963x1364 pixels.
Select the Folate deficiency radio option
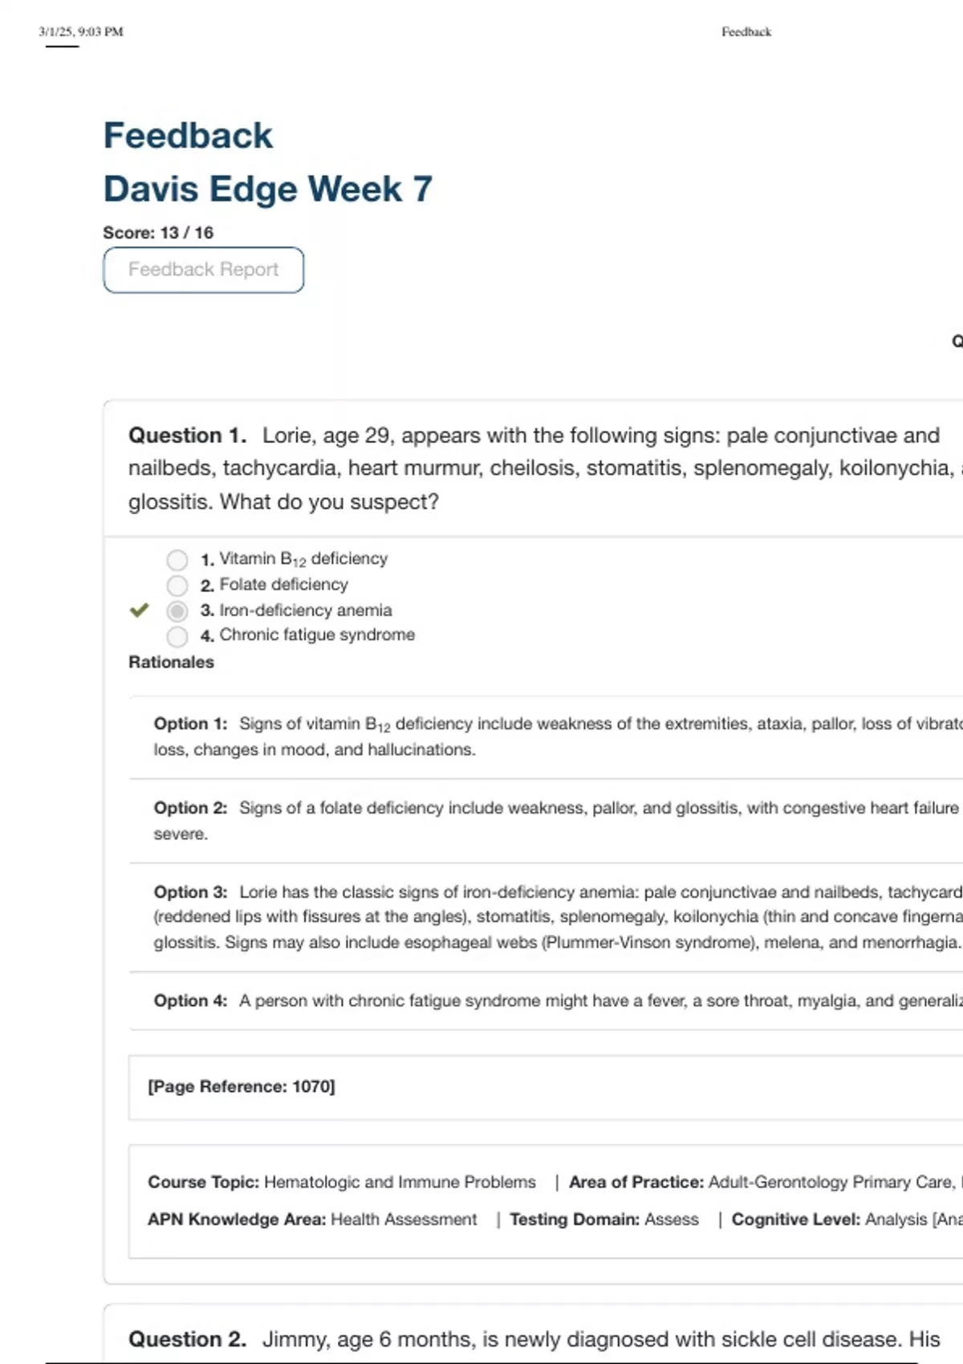pyautogui.click(x=177, y=585)
